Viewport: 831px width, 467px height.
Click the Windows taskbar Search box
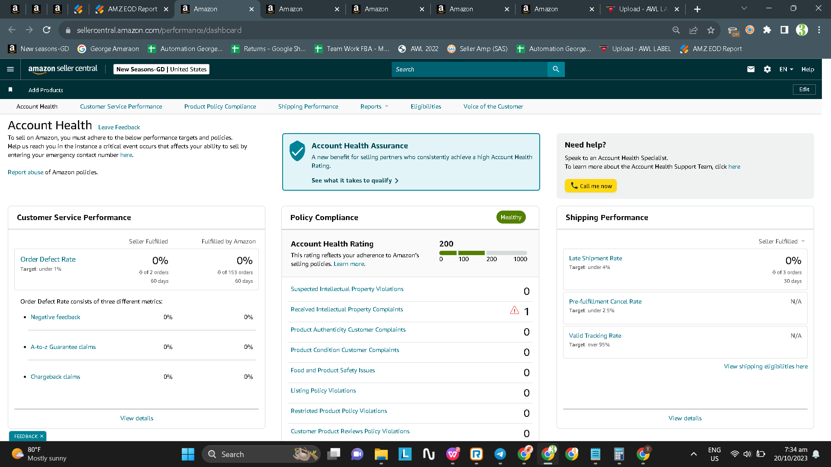click(x=261, y=454)
